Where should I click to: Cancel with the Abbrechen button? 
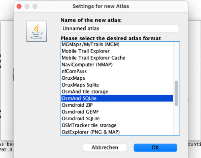(105, 148)
